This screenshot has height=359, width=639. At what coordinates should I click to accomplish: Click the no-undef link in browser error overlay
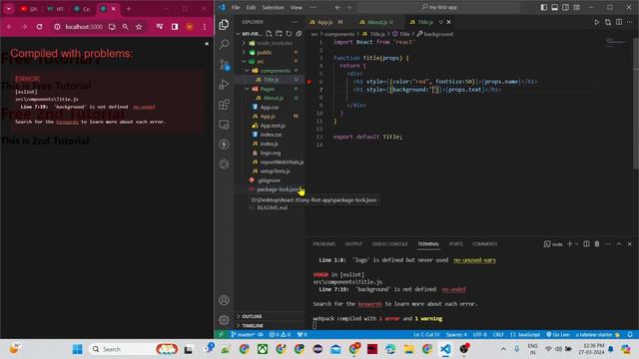pyautogui.click(x=144, y=107)
